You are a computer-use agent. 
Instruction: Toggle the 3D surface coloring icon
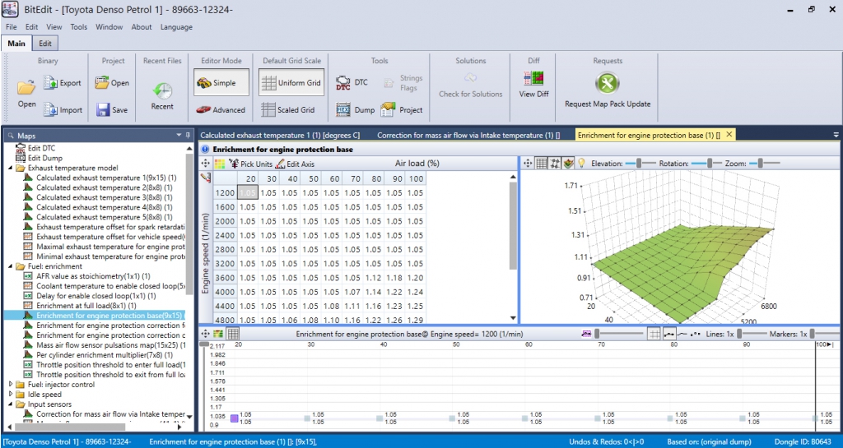click(568, 163)
